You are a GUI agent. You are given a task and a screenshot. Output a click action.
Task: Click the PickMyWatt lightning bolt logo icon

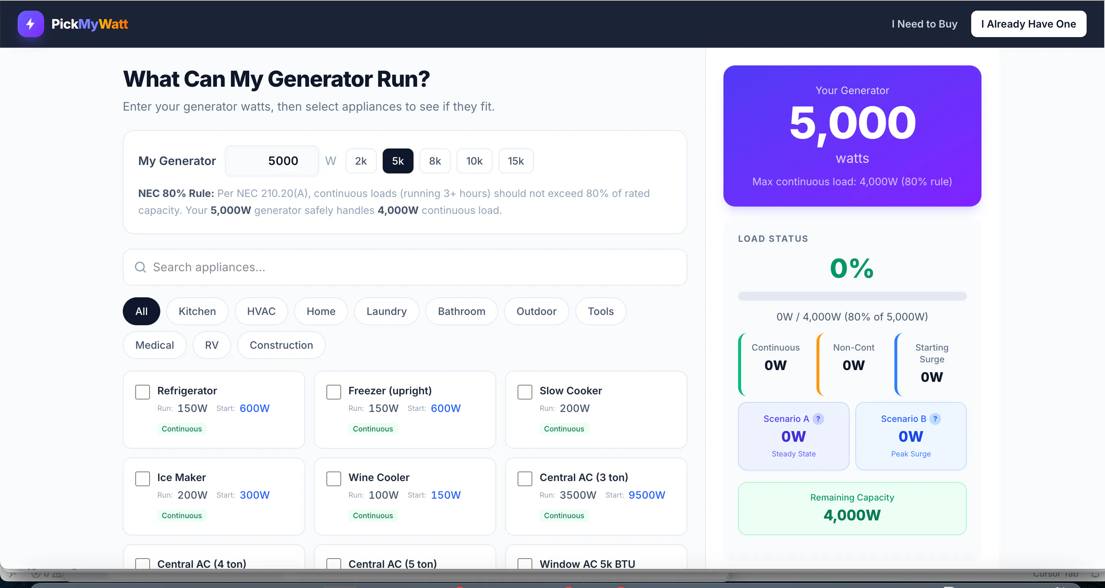31,24
